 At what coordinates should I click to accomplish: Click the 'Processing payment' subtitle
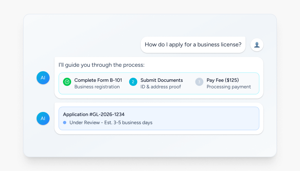pyautogui.click(x=228, y=87)
